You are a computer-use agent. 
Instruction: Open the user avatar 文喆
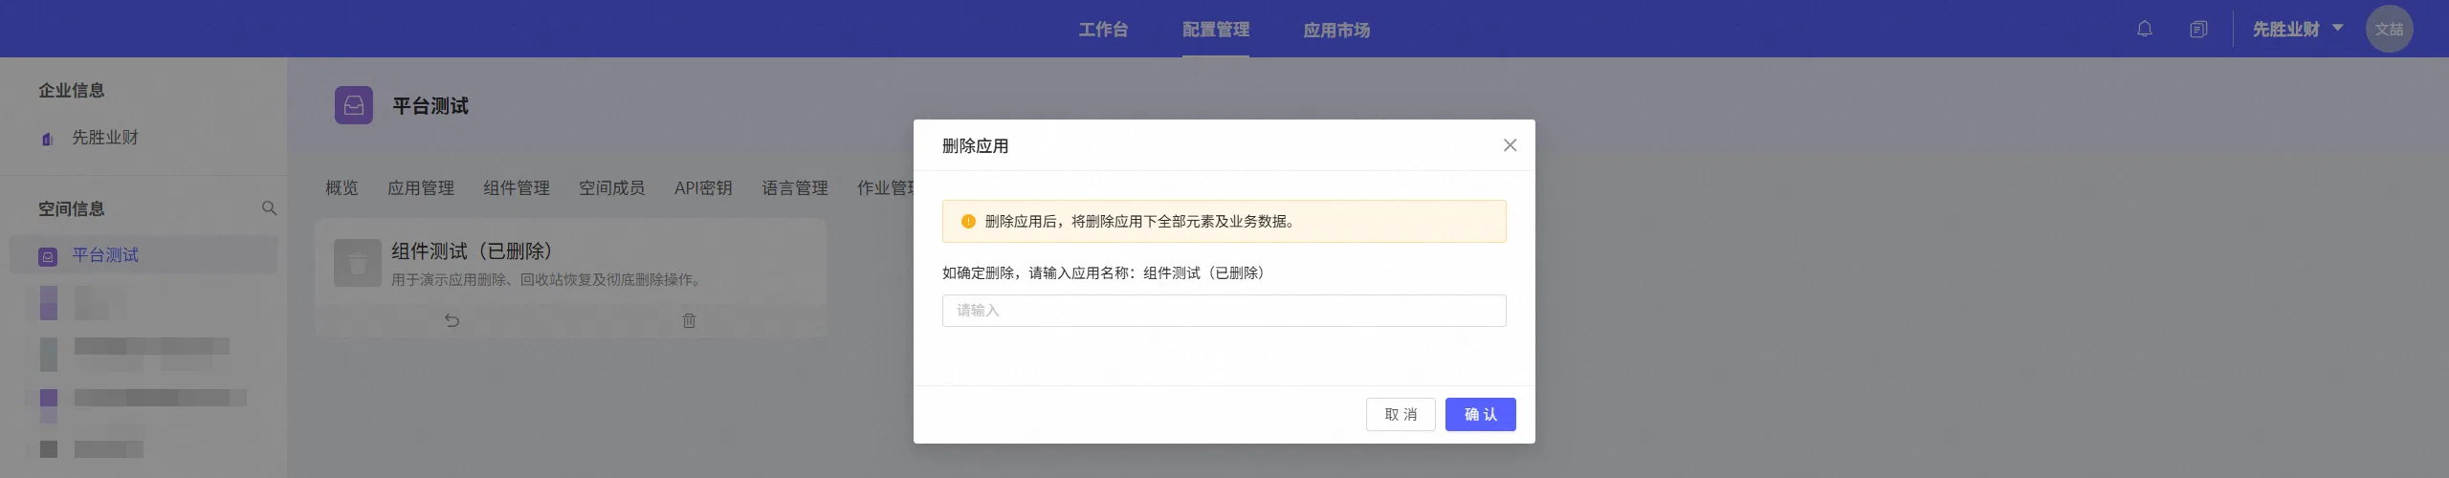point(2389,29)
